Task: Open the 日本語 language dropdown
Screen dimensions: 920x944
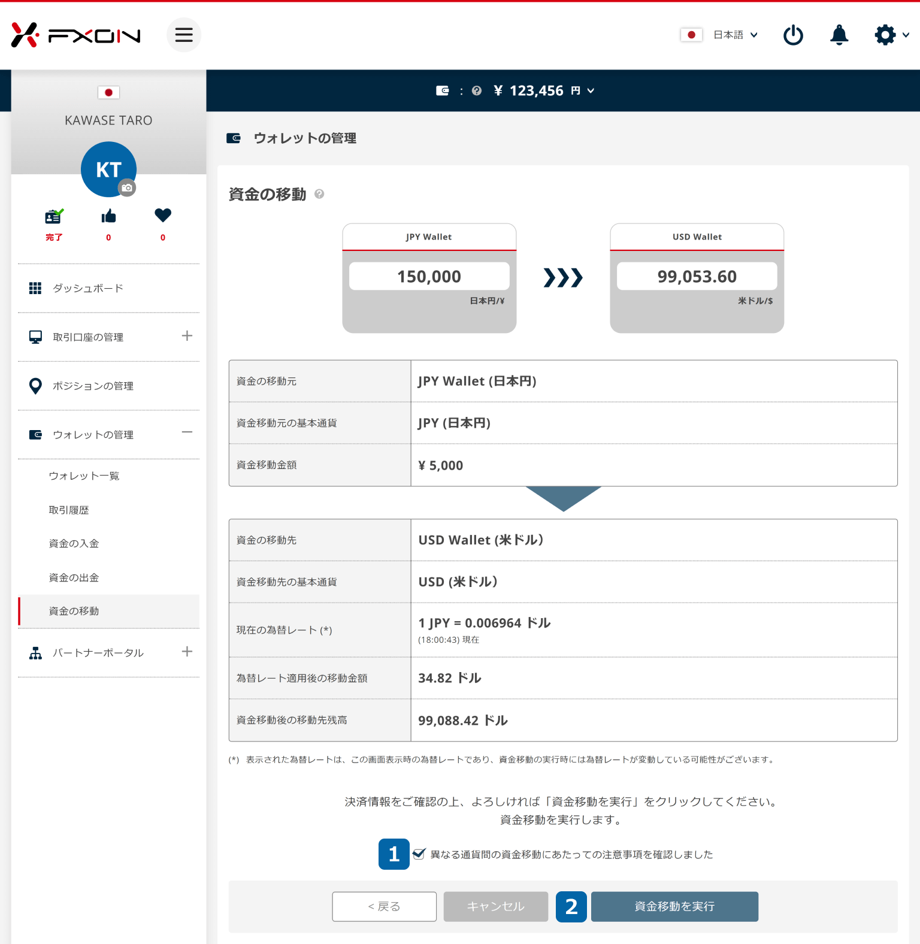Action: tap(736, 35)
